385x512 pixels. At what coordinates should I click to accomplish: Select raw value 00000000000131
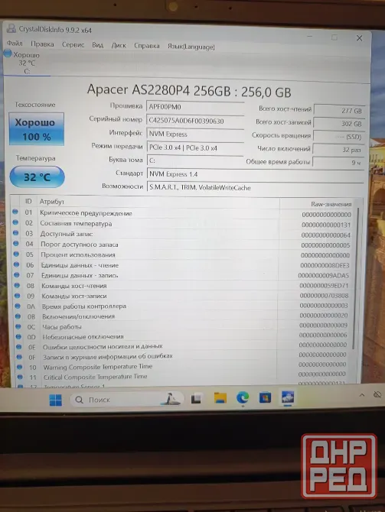pos(326,225)
